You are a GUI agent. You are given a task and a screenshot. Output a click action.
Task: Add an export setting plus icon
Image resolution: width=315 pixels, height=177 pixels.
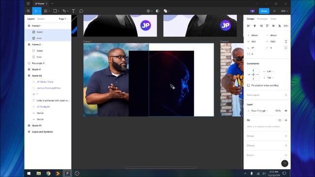(286, 155)
